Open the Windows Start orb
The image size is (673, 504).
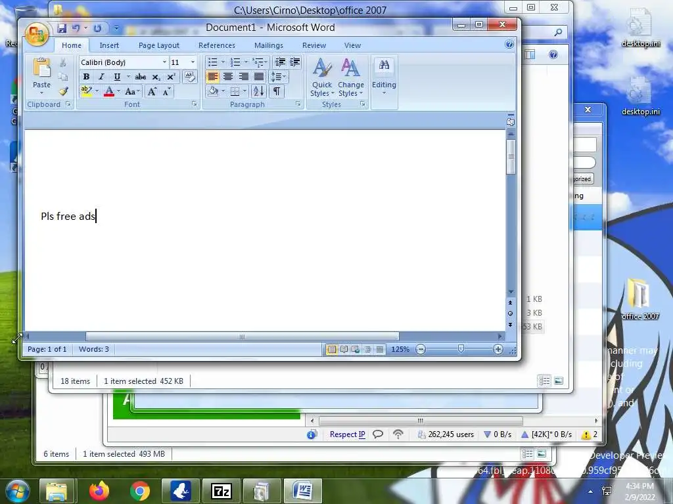tap(17, 491)
